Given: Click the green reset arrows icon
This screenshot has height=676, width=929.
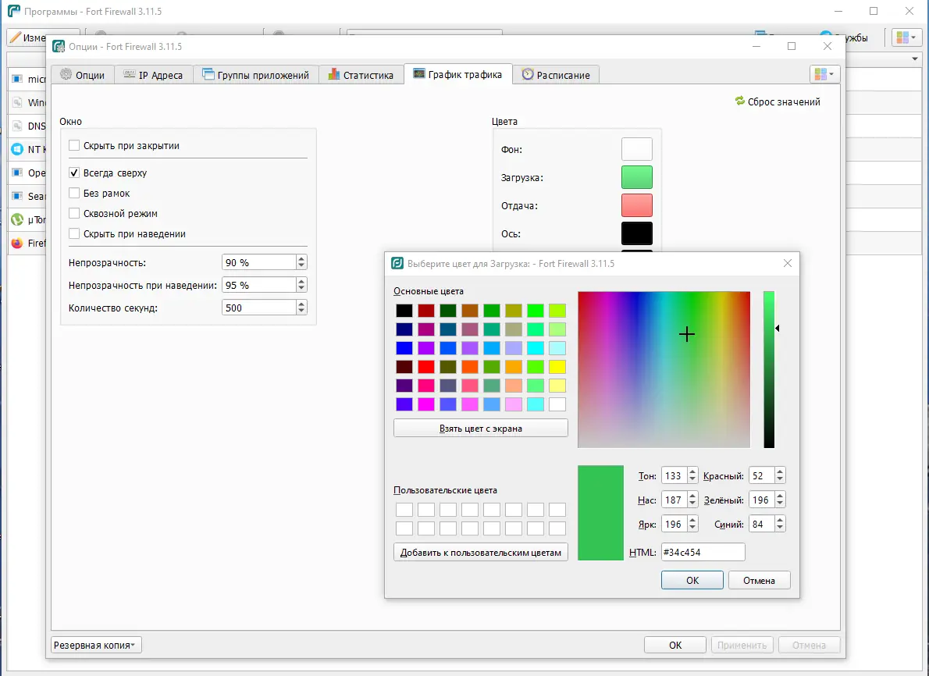Looking at the screenshot, I should (x=740, y=101).
